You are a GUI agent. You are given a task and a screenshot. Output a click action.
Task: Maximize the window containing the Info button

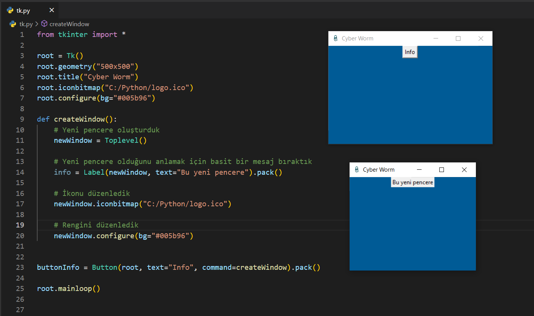coord(458,38)
